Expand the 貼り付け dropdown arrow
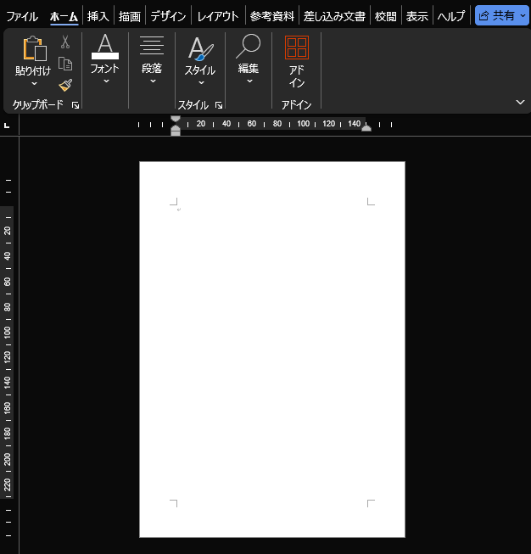This screenshot has height=554, width=531. [34, 84]
